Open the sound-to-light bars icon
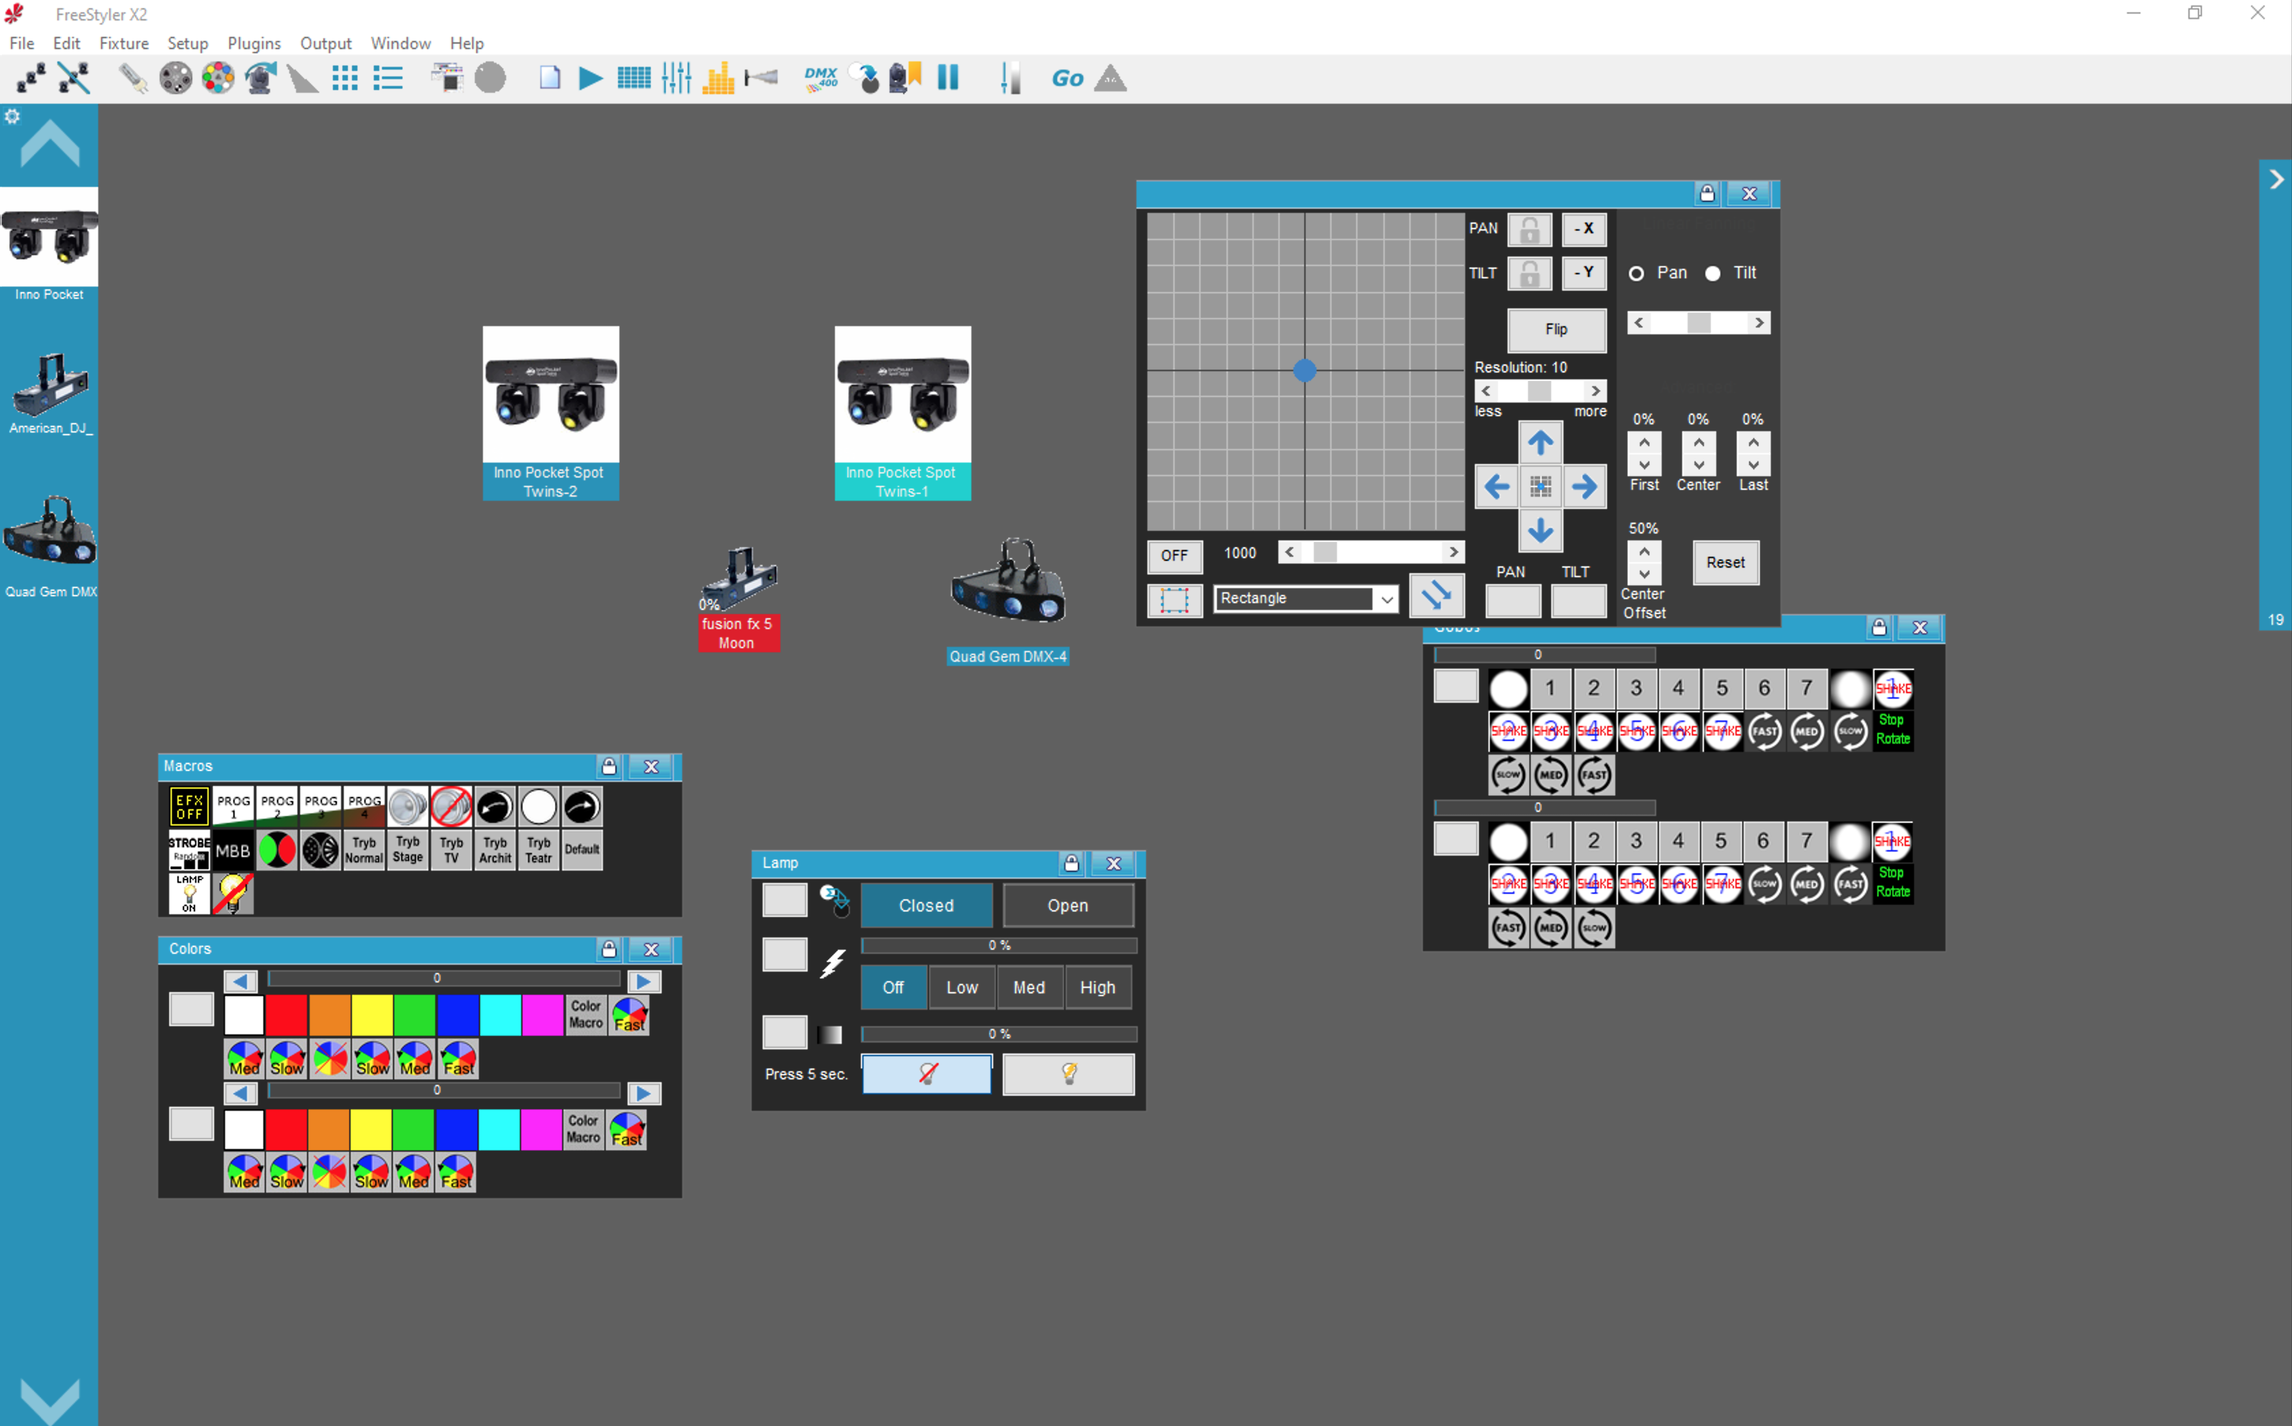 point(718,78)
